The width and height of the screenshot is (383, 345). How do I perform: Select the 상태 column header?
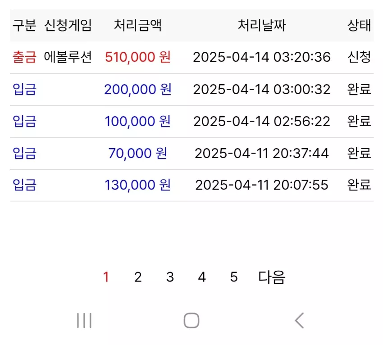tap(359, 25)
